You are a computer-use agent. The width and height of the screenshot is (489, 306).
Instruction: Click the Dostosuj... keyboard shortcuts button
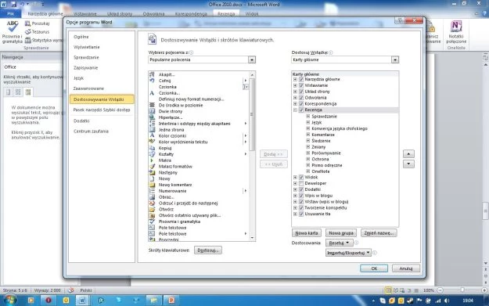[208, 250]
